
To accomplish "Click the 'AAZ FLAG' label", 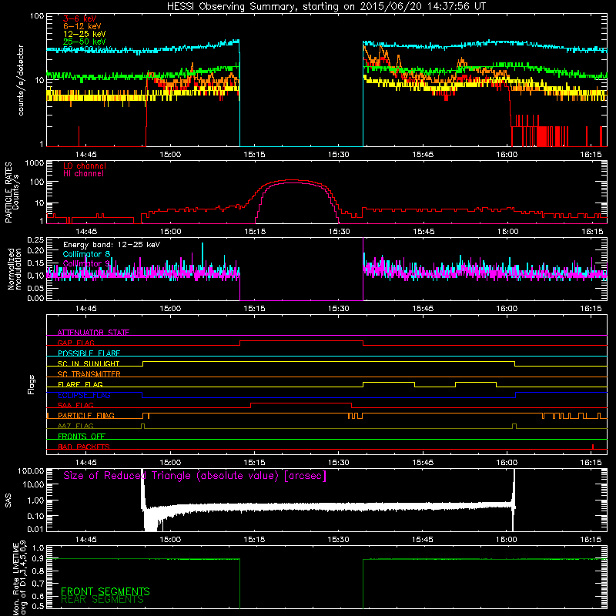I will click(75, 427).
